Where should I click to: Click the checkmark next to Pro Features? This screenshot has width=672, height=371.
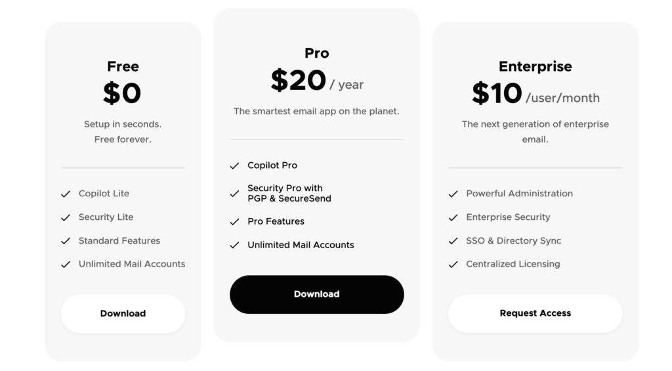[x=234, y=222]
